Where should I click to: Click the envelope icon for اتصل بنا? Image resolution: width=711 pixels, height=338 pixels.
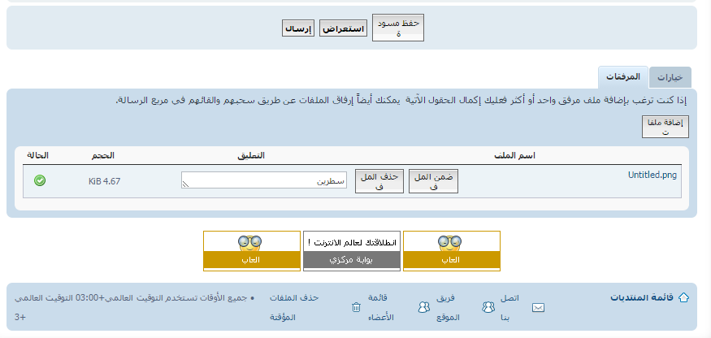(538, 307)
